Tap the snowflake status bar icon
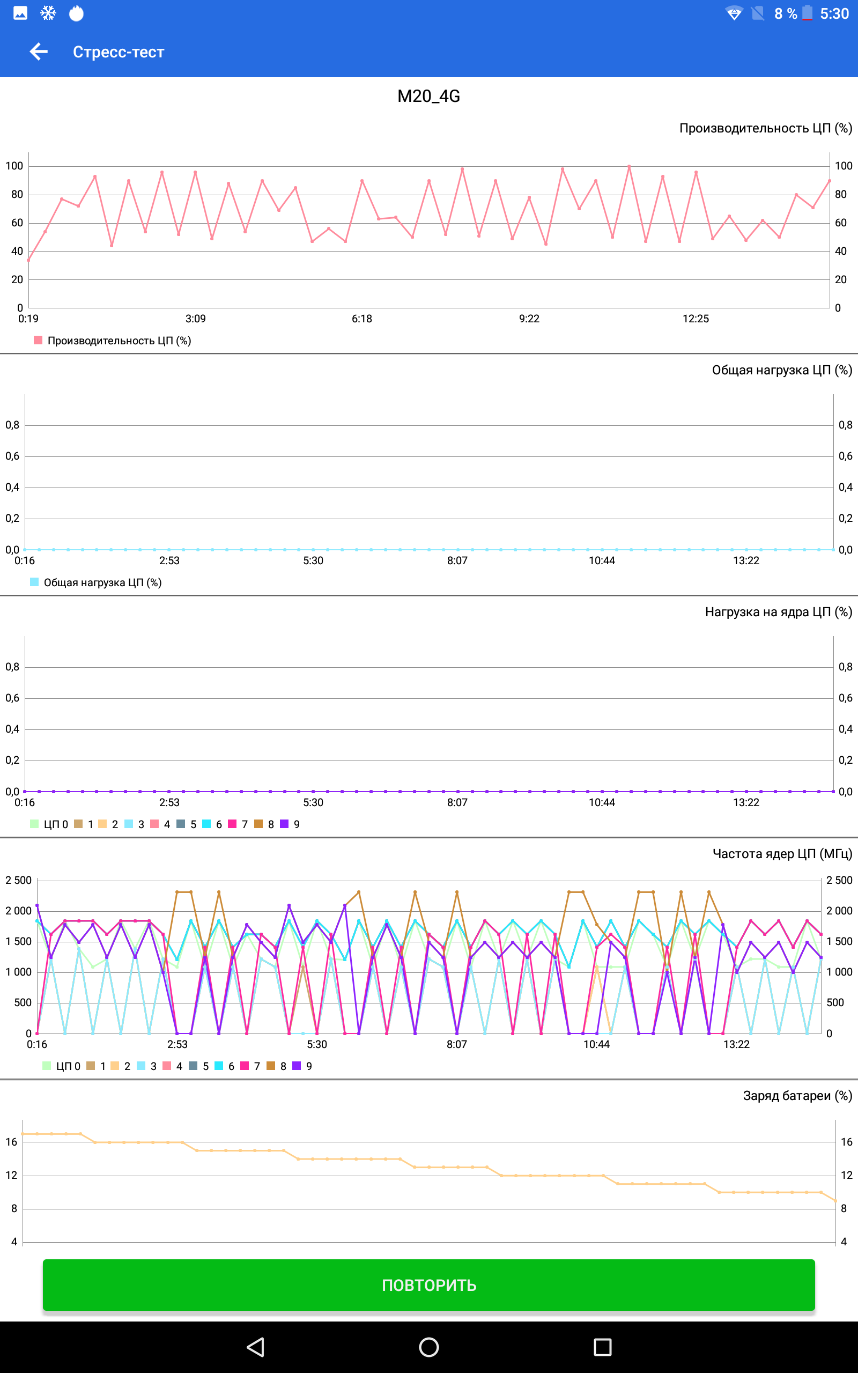 coord(48,13)
